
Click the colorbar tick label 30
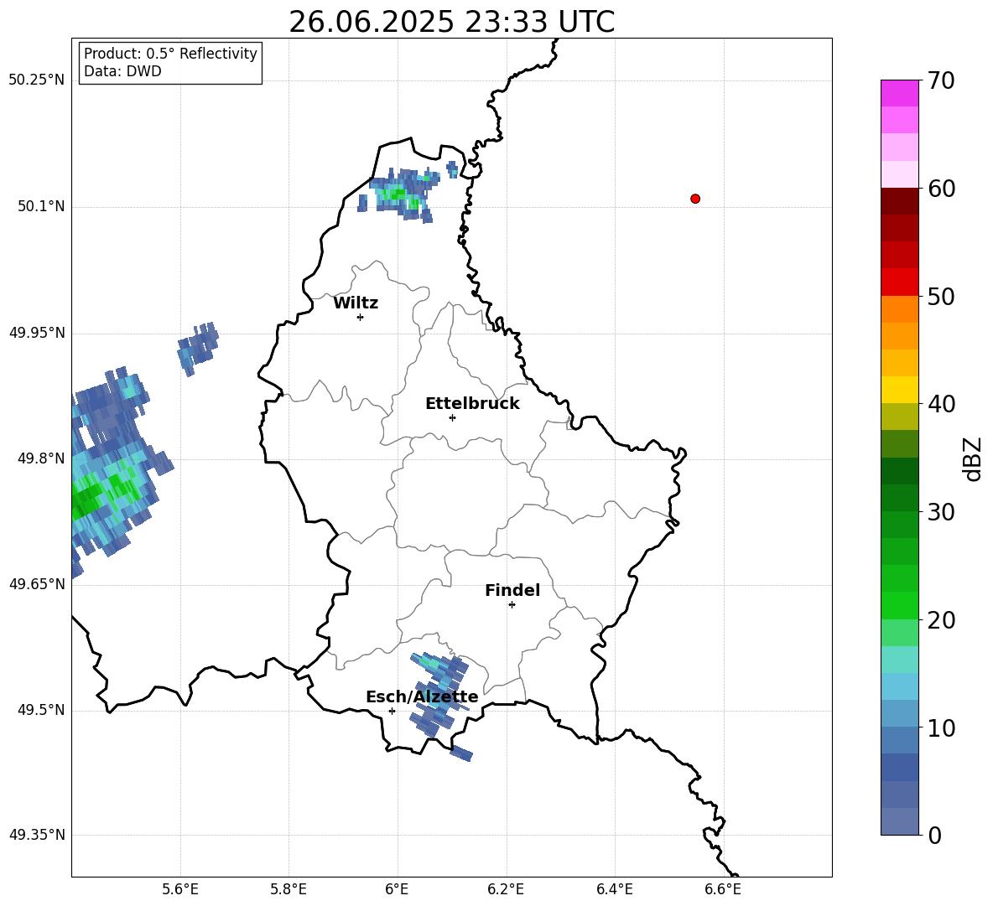[941, 512]
